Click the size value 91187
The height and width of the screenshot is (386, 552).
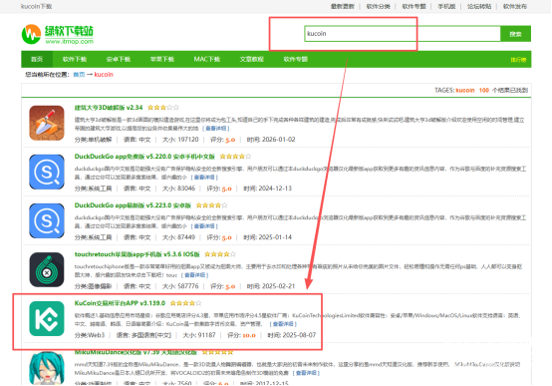(206, 335)
